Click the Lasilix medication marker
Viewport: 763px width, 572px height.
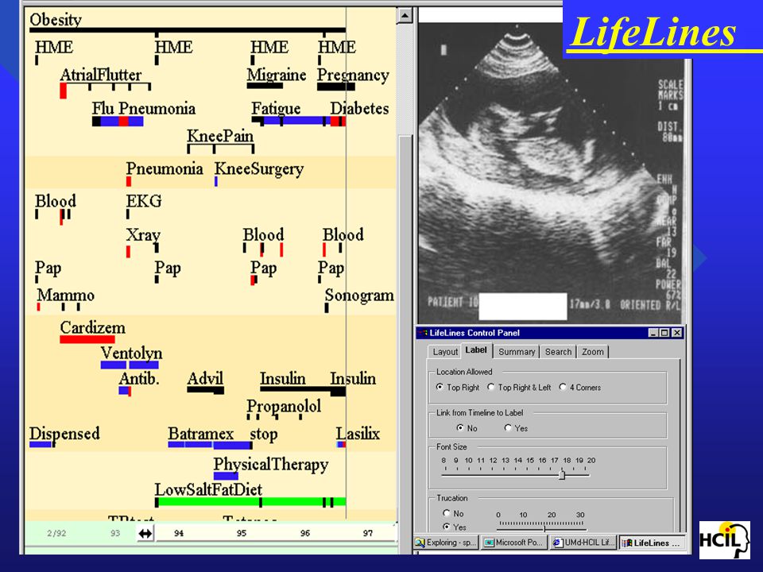click(341, 444)
